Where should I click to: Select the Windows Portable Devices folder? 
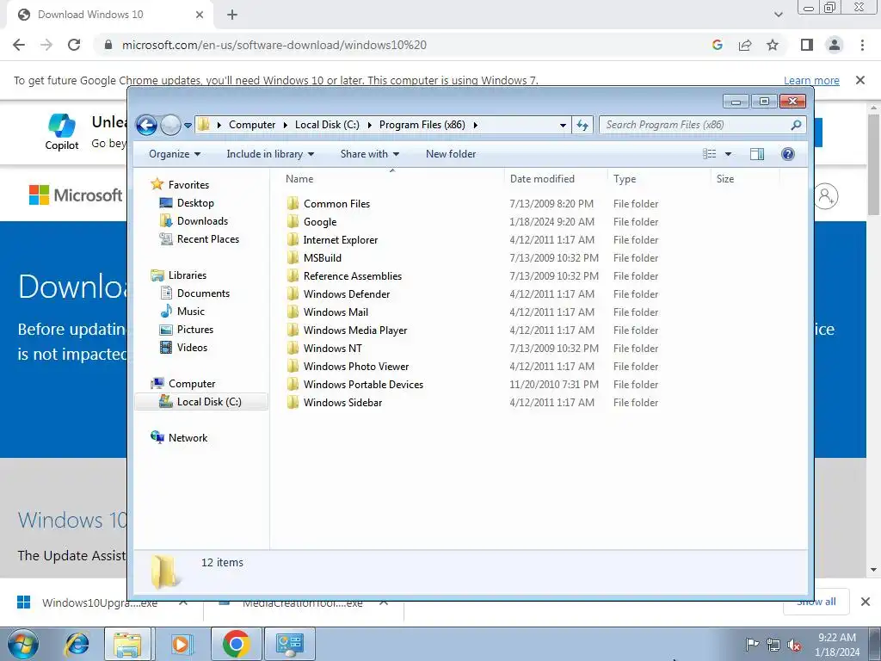click(363, 385)
